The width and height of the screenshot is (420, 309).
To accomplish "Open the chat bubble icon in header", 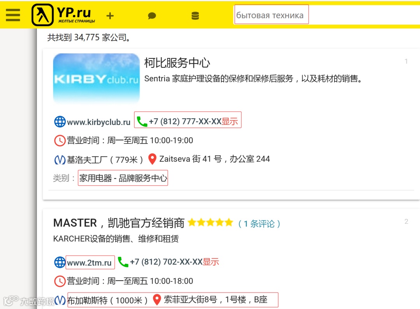I will tap(152, 16).
